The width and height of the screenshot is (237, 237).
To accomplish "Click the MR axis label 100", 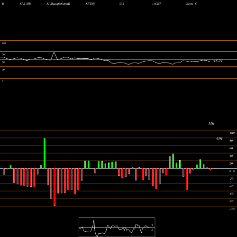I will point(232,133).
